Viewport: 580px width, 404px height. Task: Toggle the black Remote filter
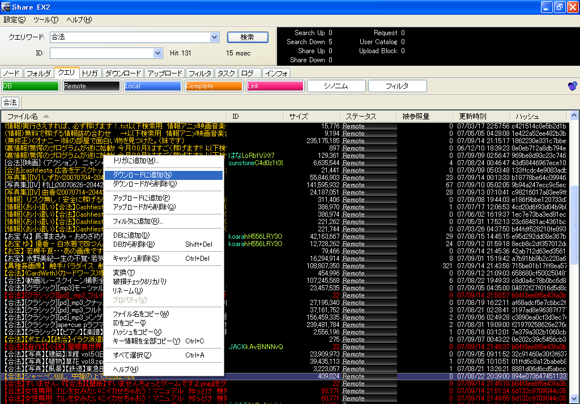pyautogui.click(x=91, y=86)
